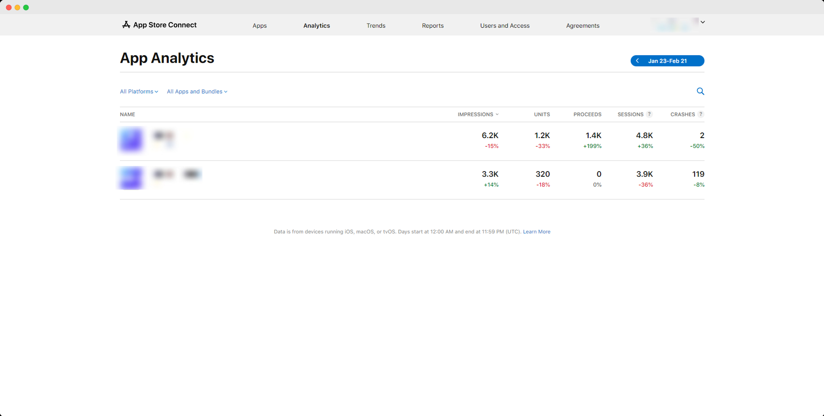
Task: Click the Sessions help question mark
Action: click(649, 114)
